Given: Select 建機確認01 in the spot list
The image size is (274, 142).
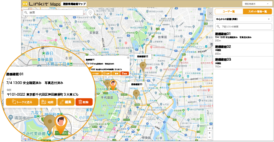Looking at the screenshot, I should [x=243, y=37].
